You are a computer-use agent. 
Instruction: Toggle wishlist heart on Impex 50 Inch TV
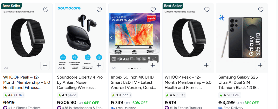[x=153, y=10]
